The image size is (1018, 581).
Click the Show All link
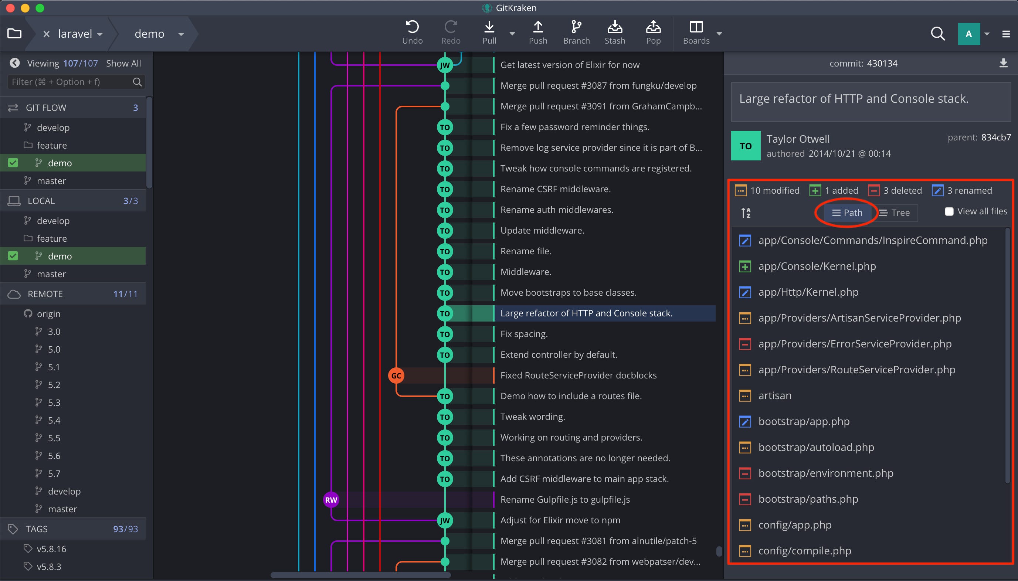point(123,63)
